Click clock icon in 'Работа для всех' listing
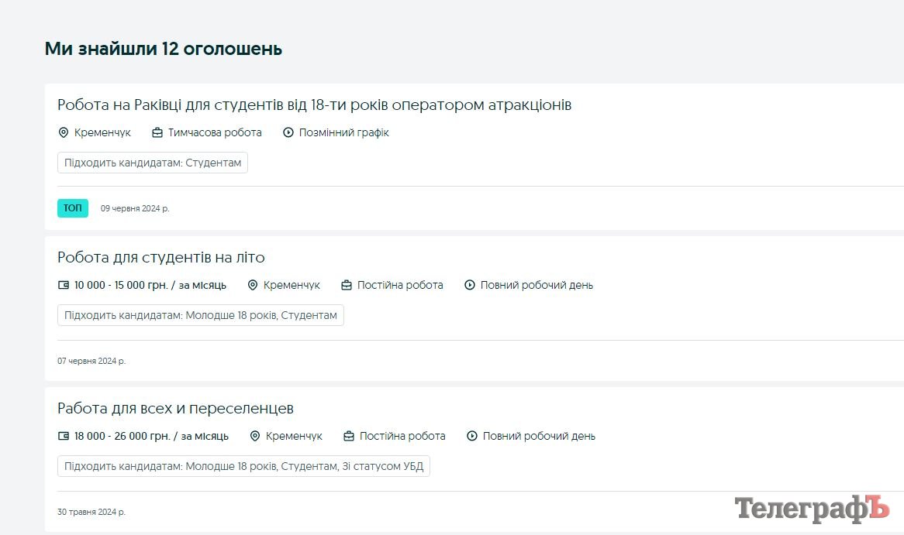Screen dimensions: 904x535 (472, 436)
